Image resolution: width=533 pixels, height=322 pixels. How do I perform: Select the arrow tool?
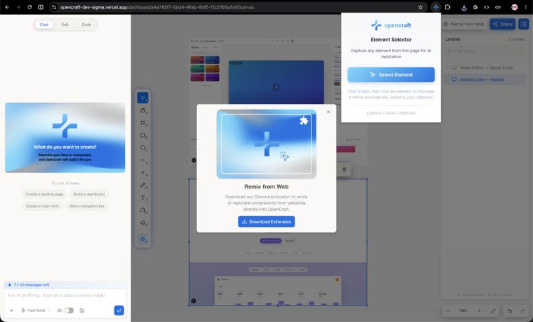(x=143, y=173)
